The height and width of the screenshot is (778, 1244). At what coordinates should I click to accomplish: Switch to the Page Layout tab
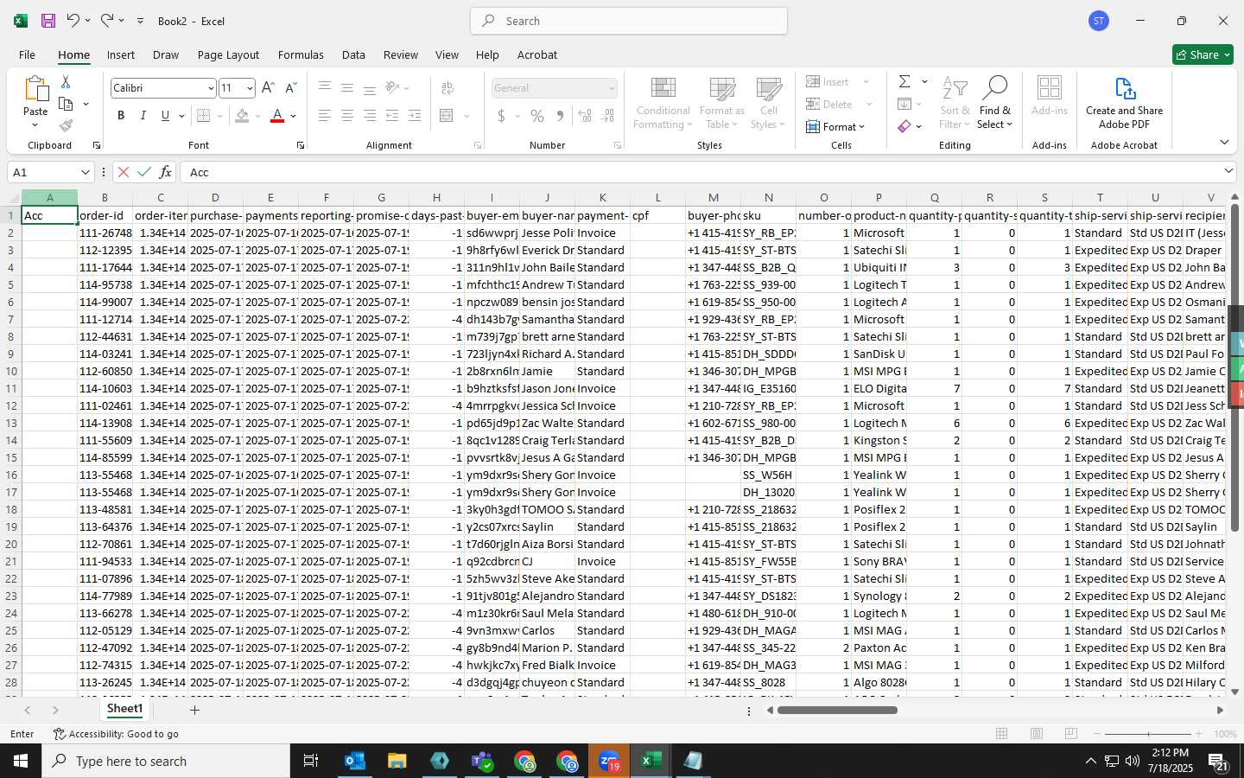pos(228,54)
